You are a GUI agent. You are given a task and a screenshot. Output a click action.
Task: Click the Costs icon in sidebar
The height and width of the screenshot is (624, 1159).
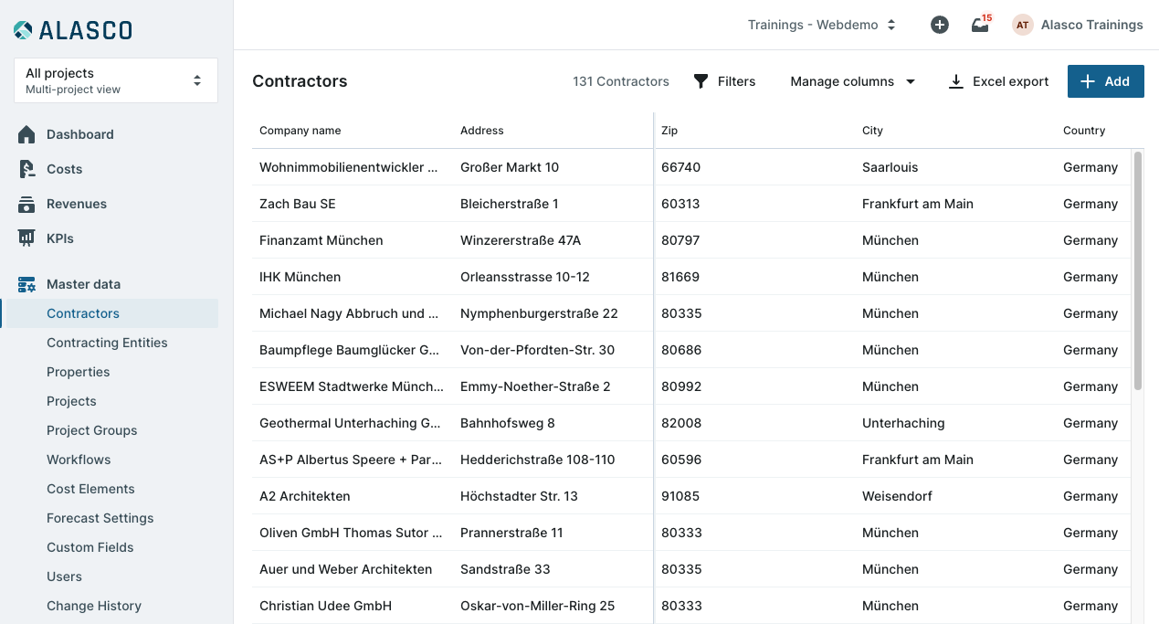tap(27, 169)
